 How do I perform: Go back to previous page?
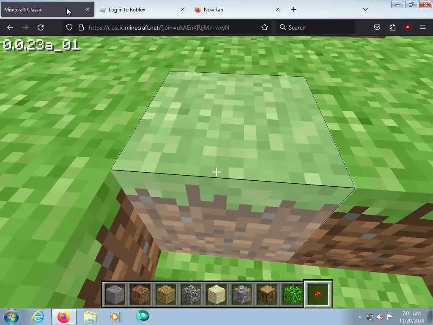(x=10, y=28)
